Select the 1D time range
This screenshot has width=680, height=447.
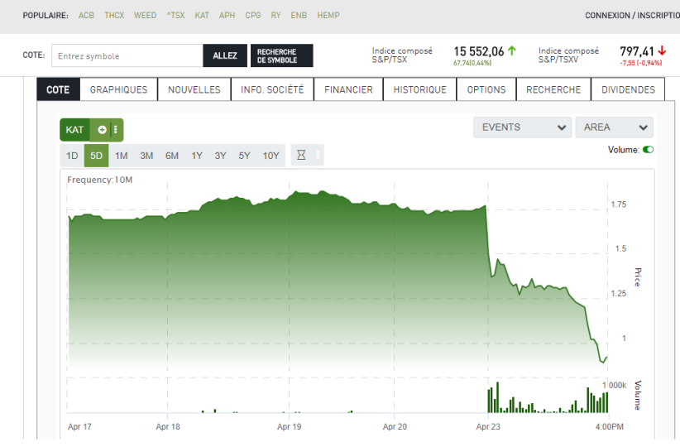tap(72, 156)
